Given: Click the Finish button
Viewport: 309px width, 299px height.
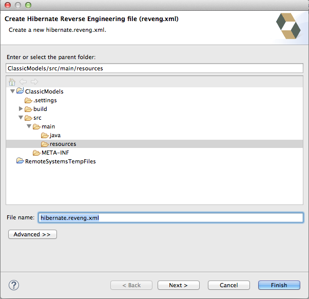Looking at the screenshot, I should coord(279,285).
